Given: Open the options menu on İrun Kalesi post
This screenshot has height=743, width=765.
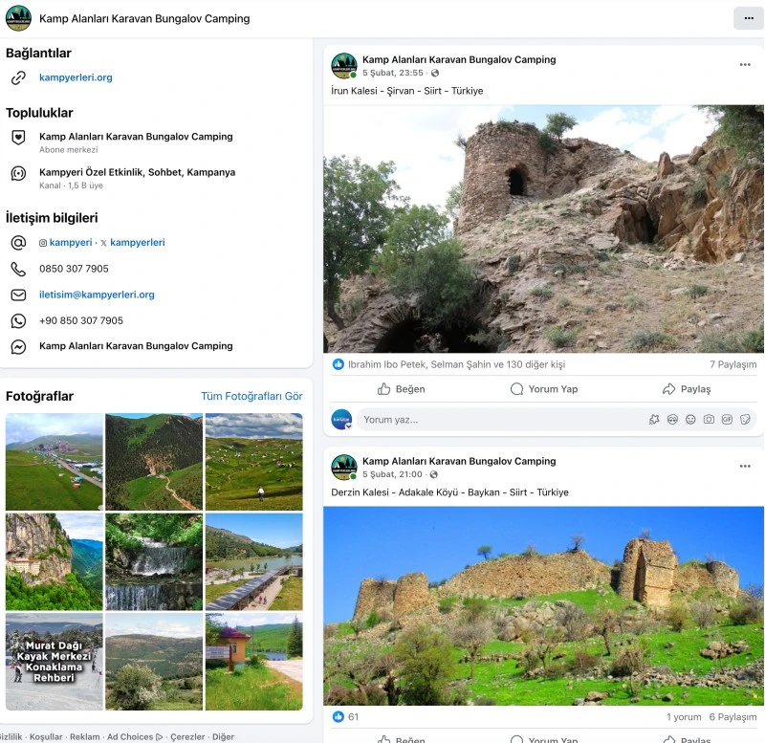Looking at the screenshot, I should coord(745,65).
